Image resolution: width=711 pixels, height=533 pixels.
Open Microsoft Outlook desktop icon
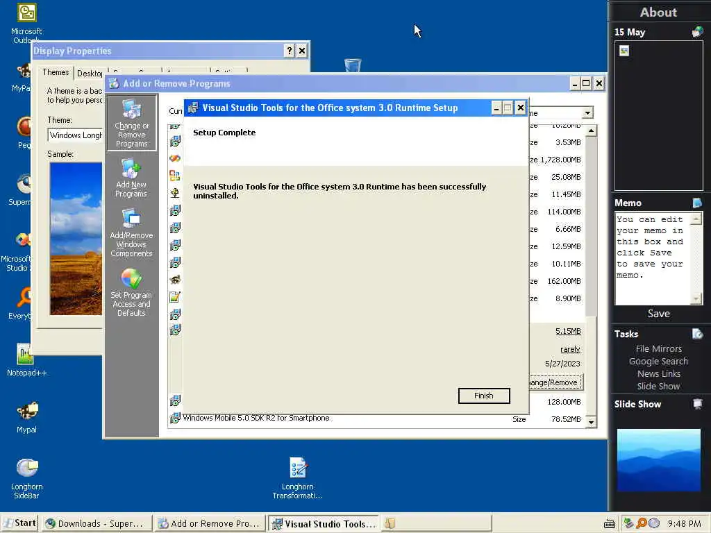pos(26,23)
